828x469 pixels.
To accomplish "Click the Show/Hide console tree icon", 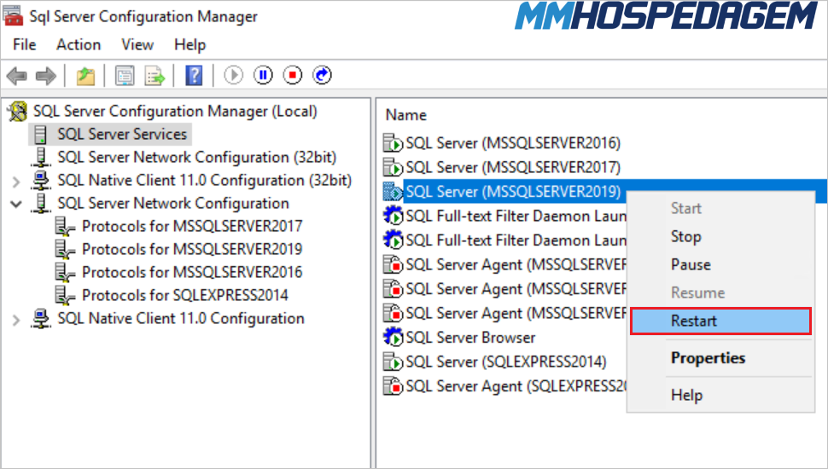I will pos(125,75).
